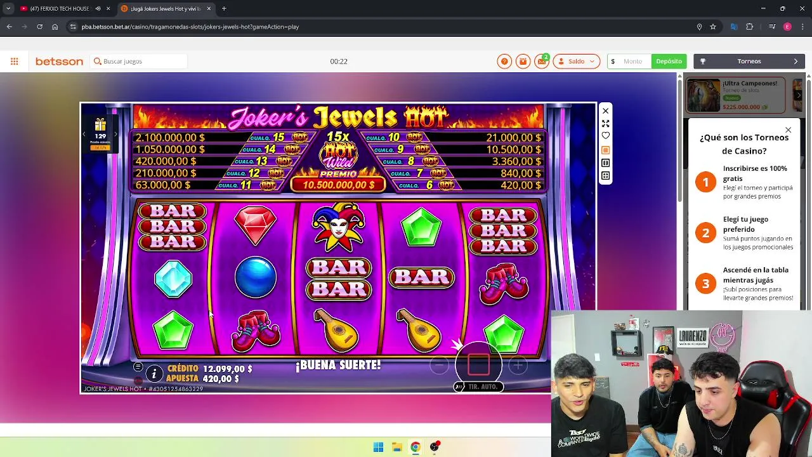Select two-game split view layout
The image size is (812, 457).
pyautogui.click(x=605, y=163)
